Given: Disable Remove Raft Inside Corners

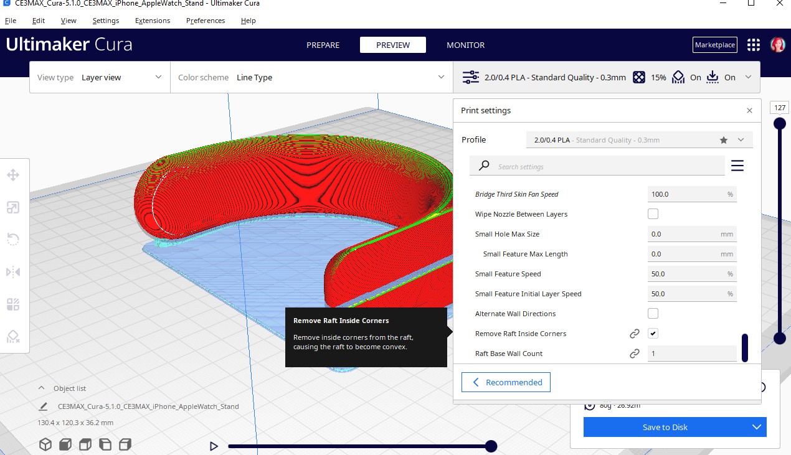Looking at the screenshot, I should click(653, 333).
